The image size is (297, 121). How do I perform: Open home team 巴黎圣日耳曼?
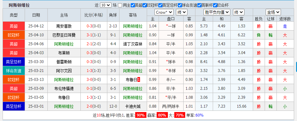(64, 35)
